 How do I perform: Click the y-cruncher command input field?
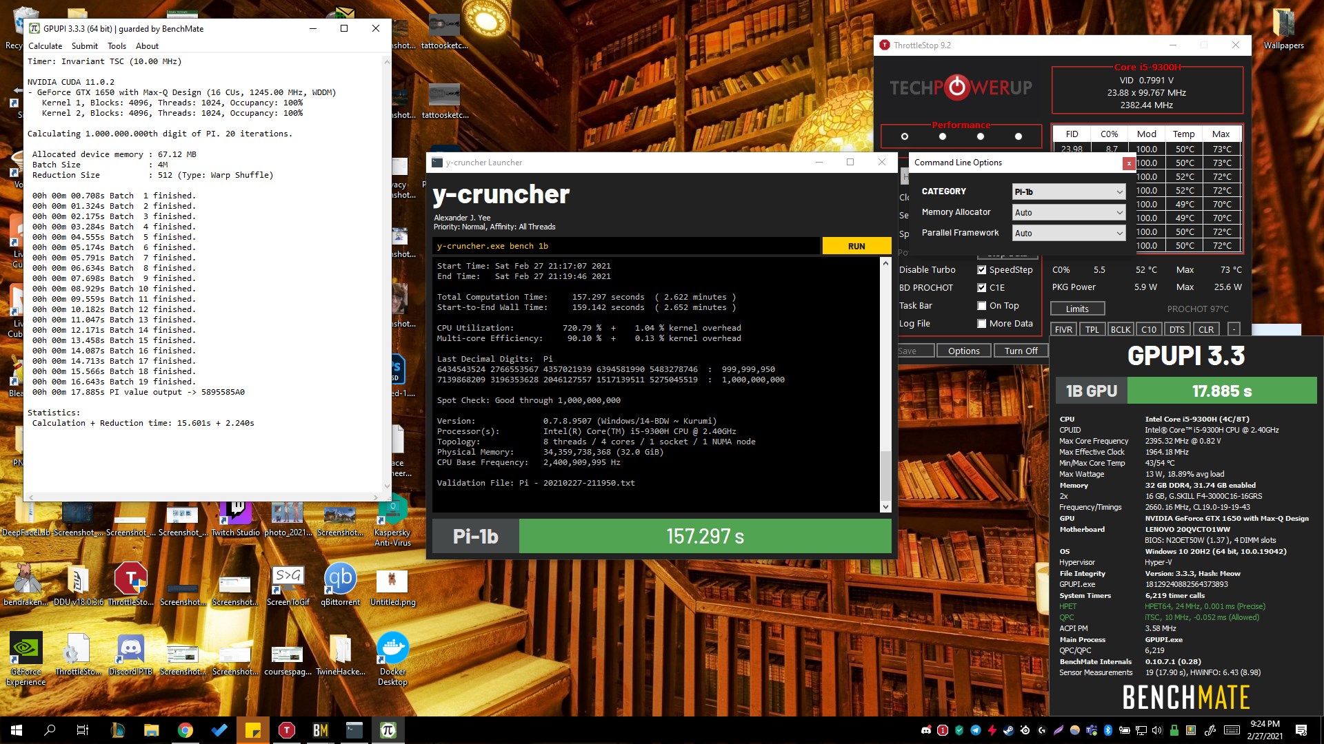point(626,246)
